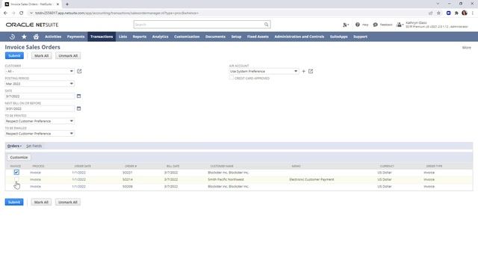Click the bottom Mark All button
Screen dimensions: 478x269
point(41,202)
